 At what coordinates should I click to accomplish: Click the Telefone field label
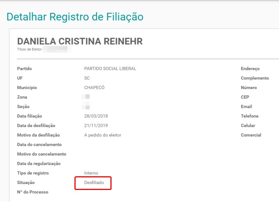(x=249, y=116)
